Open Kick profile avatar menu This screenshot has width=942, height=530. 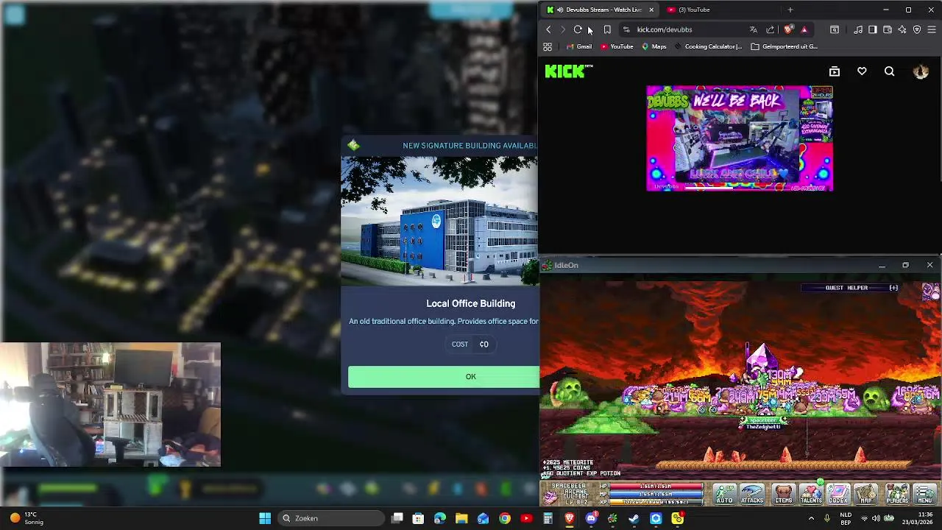(921, 71)
